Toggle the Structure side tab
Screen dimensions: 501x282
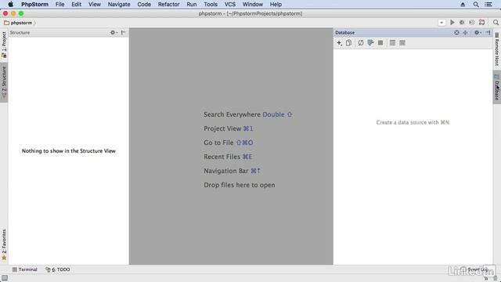(x=4, y=82)
